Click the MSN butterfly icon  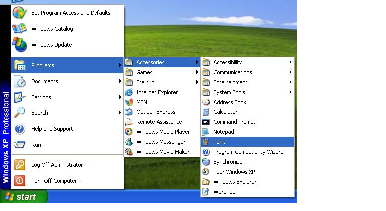click(129, 102)
